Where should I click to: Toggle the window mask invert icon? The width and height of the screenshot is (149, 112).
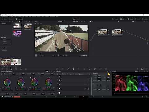point(85,89)
